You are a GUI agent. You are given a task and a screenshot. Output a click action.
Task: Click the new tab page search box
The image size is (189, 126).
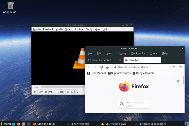[x=134, y=104]
